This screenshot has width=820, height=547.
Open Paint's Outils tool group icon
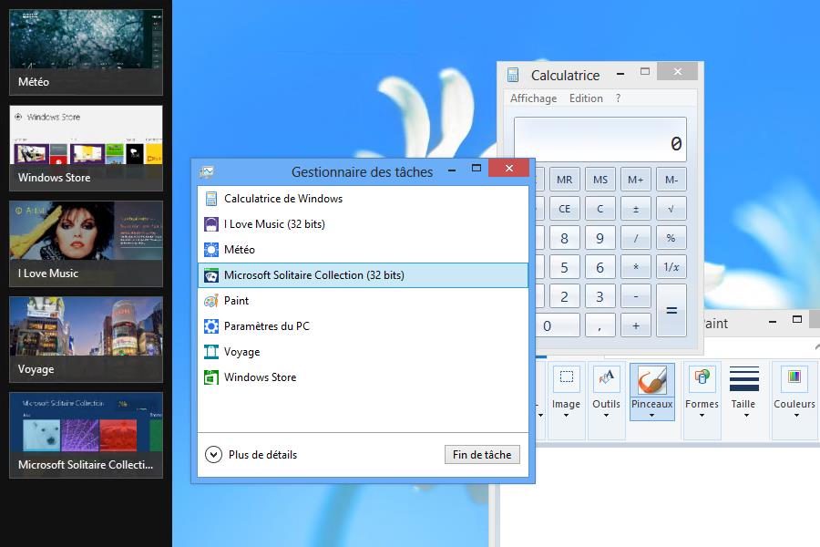pos(606,377)
